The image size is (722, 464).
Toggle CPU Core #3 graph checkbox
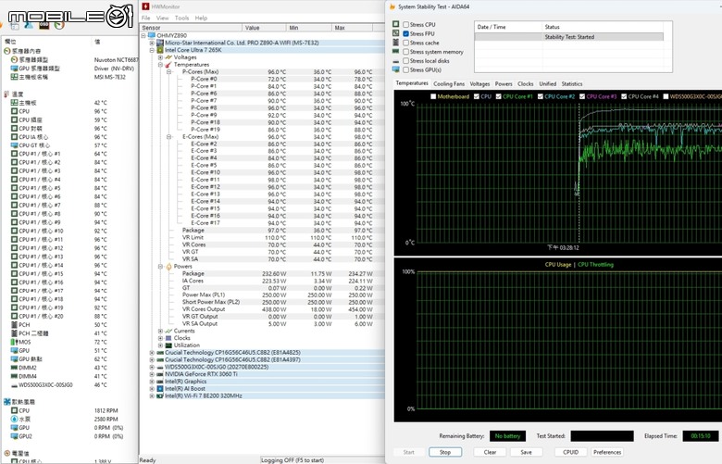click(582, 96)
